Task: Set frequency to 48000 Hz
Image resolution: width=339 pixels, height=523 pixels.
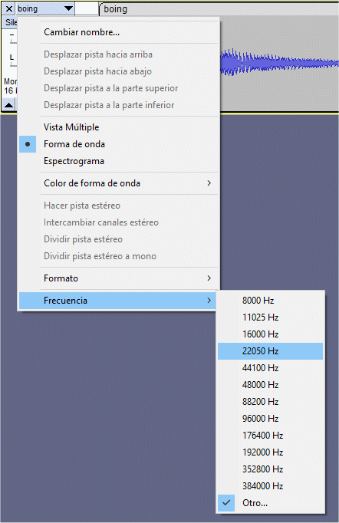Action: pos(270,385)
